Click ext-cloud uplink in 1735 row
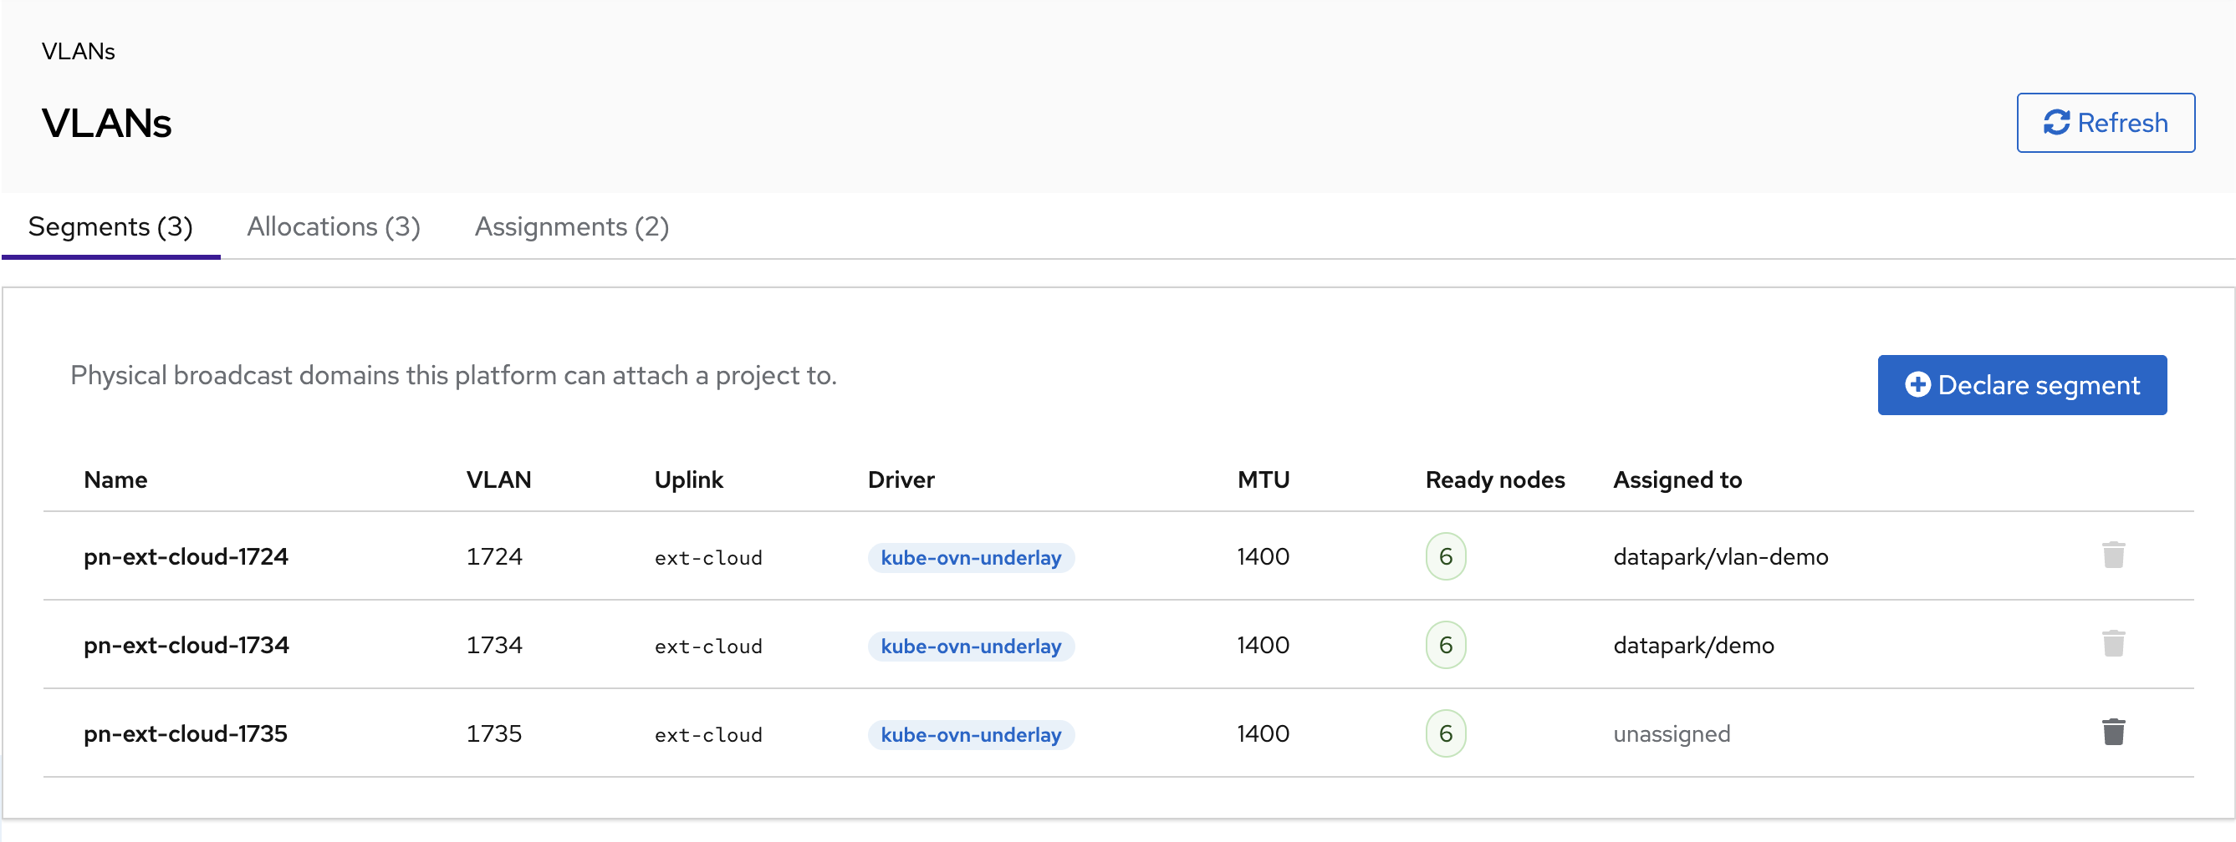The width and height of the screenshot is (2236, 842). [707, 734]
